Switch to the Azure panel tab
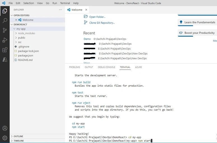217x143 pixels. pos(139,67)
